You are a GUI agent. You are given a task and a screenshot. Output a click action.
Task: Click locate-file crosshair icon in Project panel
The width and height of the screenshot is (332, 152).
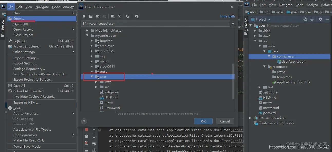305,19
